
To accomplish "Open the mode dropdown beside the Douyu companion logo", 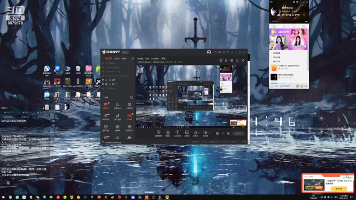I will [x=125, y=52].
